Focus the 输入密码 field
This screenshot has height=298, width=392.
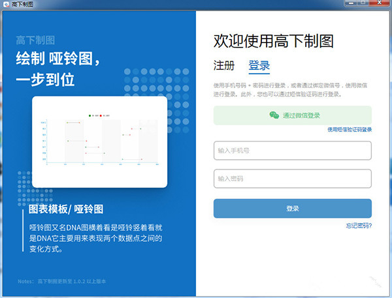click(x=293, y=179)
